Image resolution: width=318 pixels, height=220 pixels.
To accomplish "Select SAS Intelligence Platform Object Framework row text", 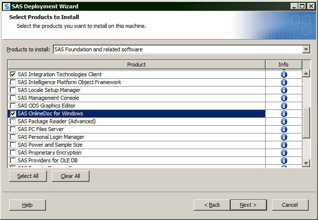I will tap(69, 82).
